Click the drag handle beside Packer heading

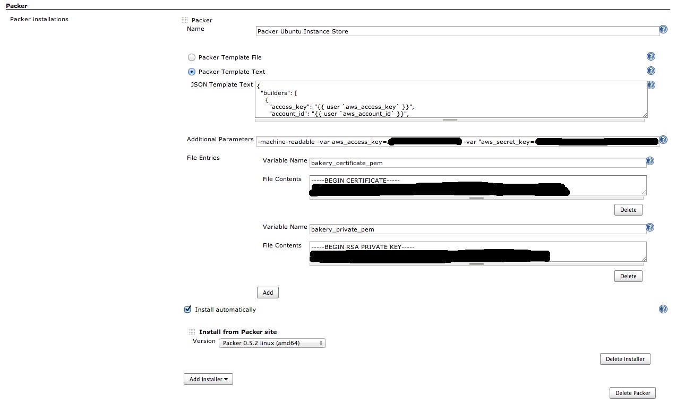(x=184, y=20)
